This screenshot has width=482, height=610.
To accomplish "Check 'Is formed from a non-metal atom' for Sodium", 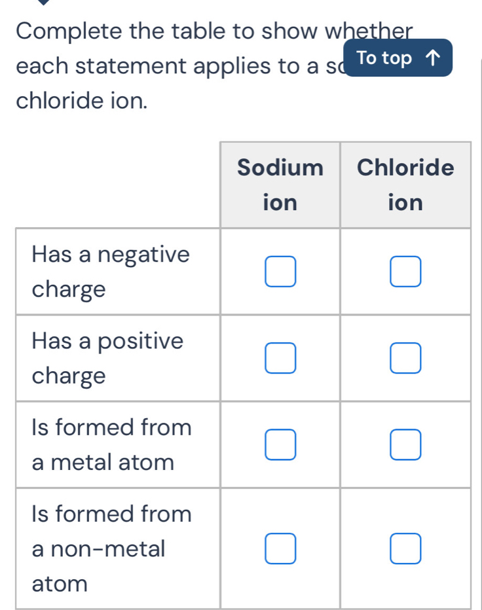I will (x=280, y=549).
